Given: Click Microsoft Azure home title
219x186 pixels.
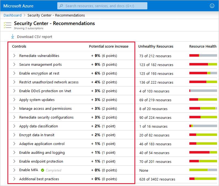Looking at the screenshot, I should click(x=18, y=6).
